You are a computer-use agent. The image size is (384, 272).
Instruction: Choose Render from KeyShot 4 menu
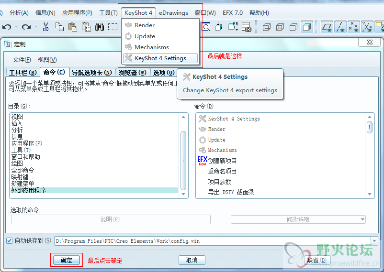click(160, 25)
